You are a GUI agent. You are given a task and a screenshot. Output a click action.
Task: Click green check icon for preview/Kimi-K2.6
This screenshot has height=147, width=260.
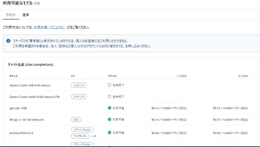(109, 132)
